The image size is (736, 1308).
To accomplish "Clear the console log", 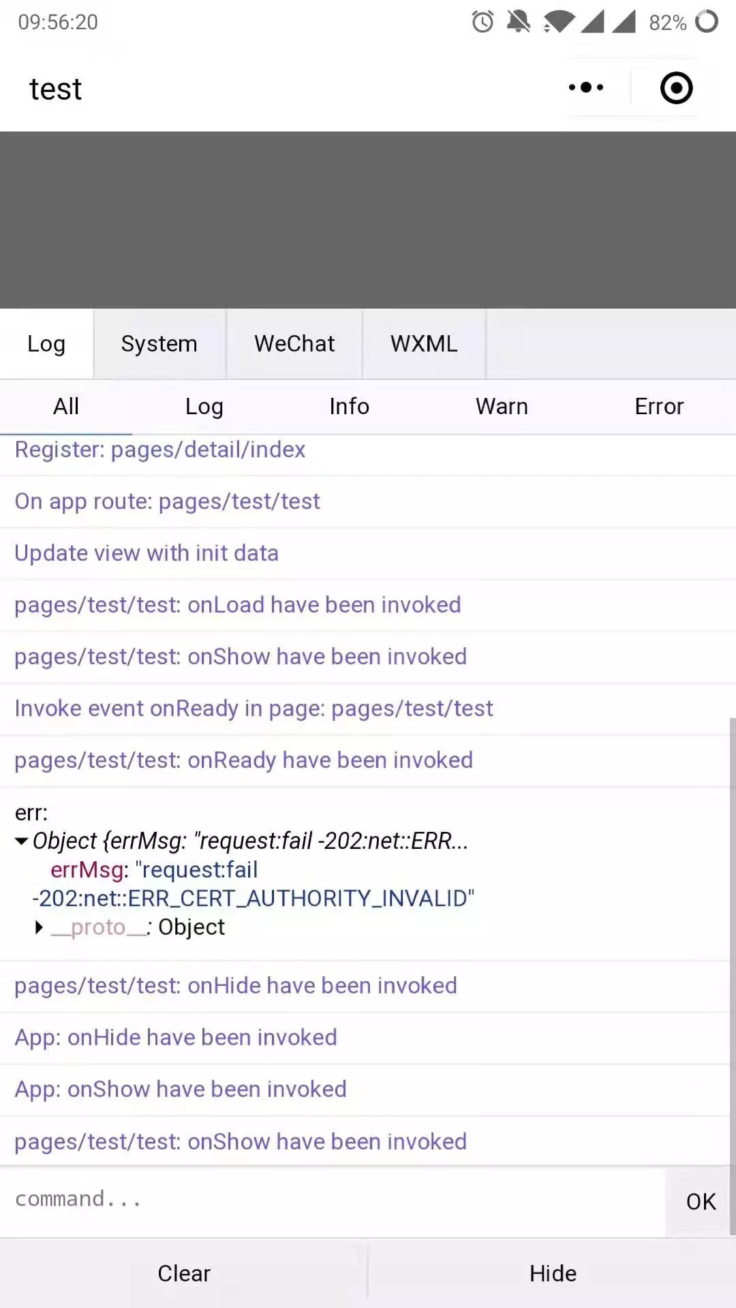I will tap(184, 1273).
